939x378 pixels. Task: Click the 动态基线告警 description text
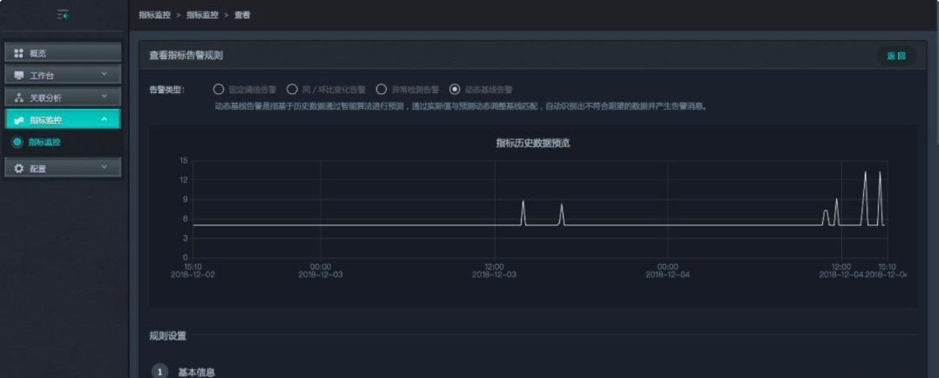(461, 107)
